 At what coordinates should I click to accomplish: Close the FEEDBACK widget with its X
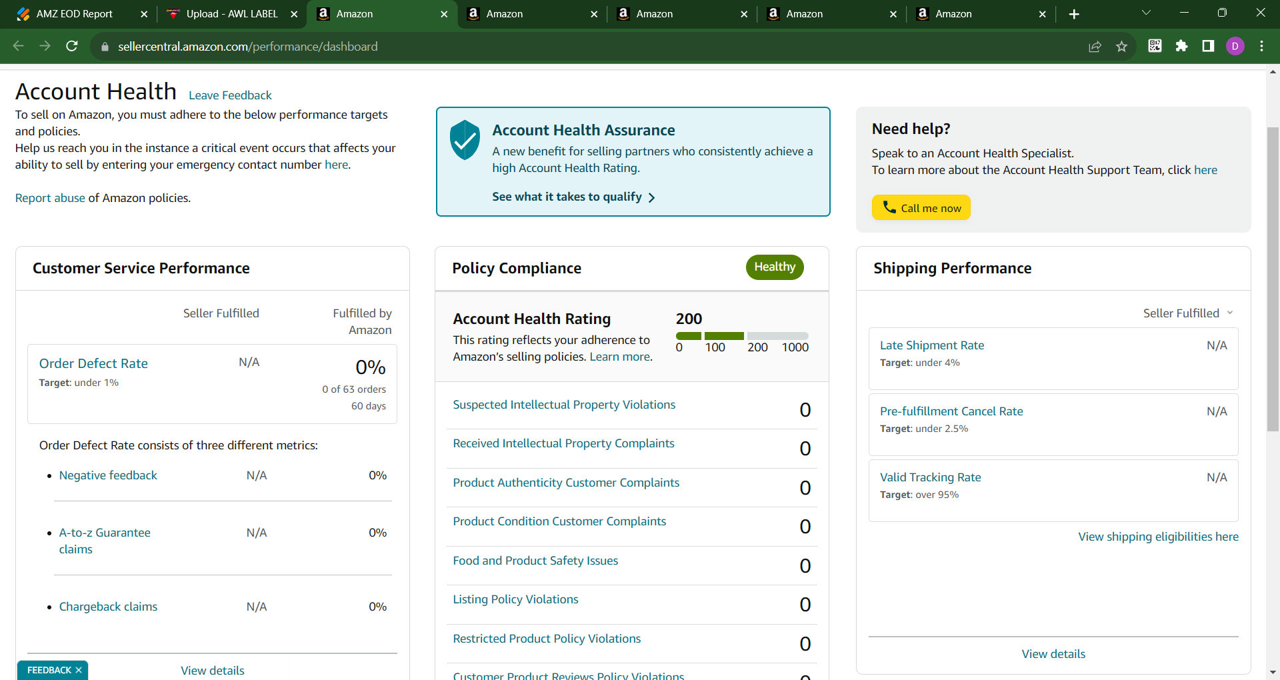79,670
